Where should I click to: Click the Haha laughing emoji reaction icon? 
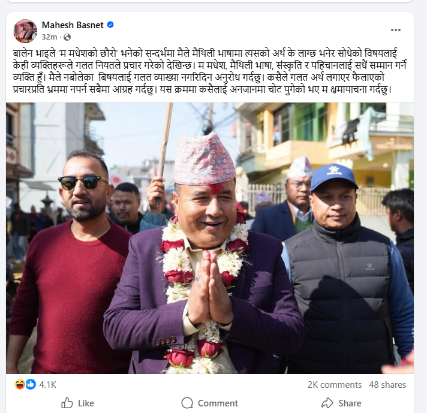[x=19, y=384]
